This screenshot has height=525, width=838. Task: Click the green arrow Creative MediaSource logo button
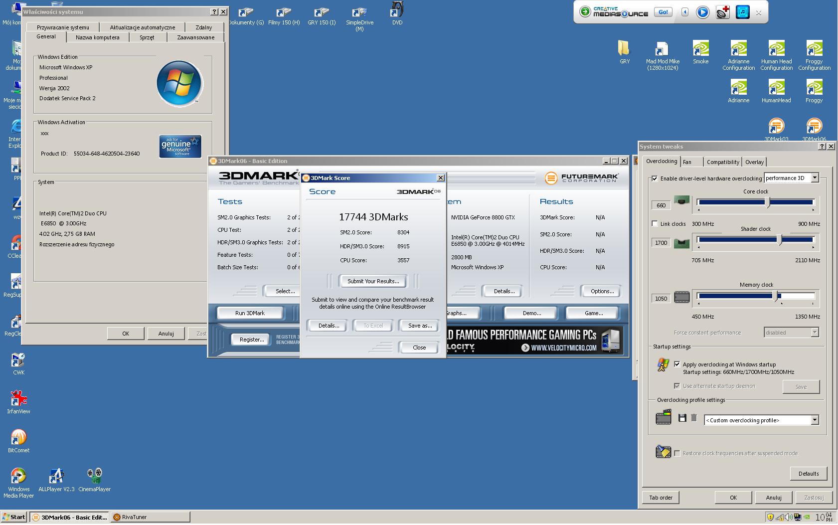coord(585,12)
